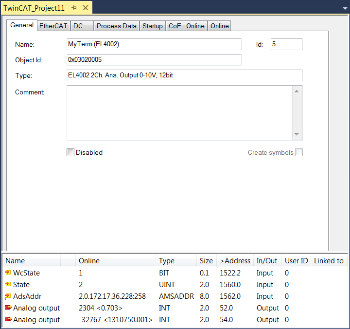Image resolution: width=350 pixels, height=329 pixels.
Task: Click the BIT type cell
Action: point(164,273)
